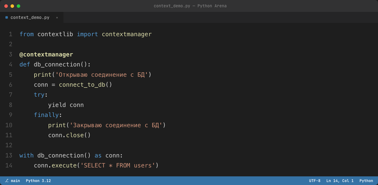Click the 'SELECT * FROM users' string
Image resolution: width=378 pixels, height=185 pixels.
pyautogui.click(x=118, y=166)
